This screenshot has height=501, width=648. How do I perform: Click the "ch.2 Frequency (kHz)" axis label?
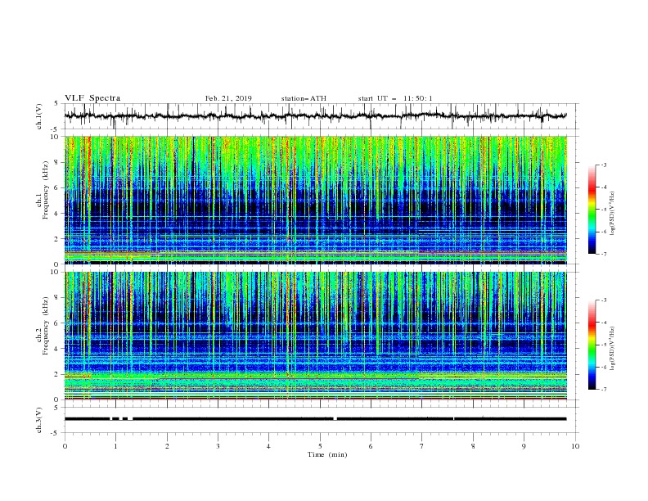pos(43,326)
